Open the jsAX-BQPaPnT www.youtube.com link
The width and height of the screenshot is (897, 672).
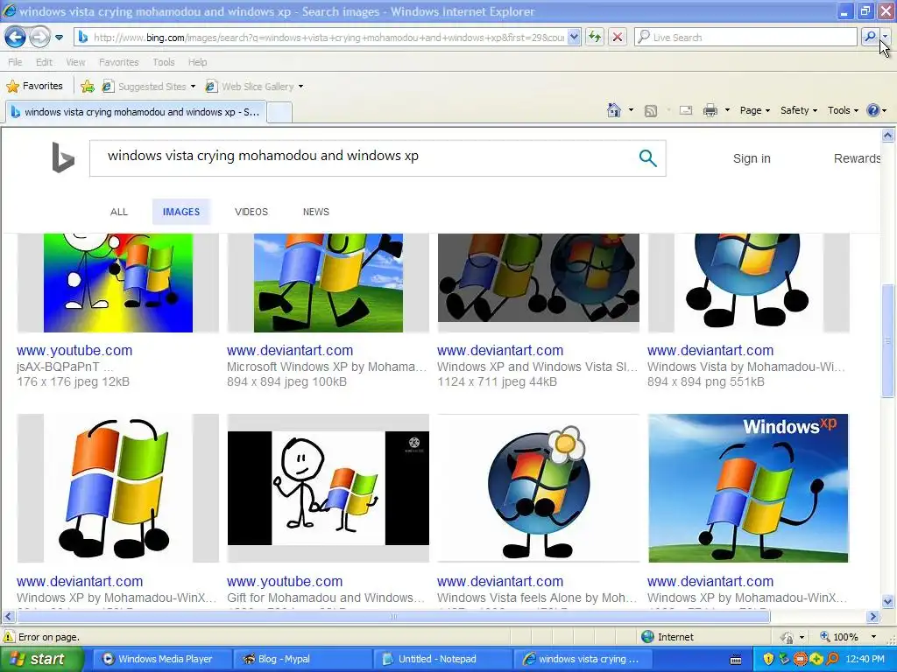coord(74,350)
